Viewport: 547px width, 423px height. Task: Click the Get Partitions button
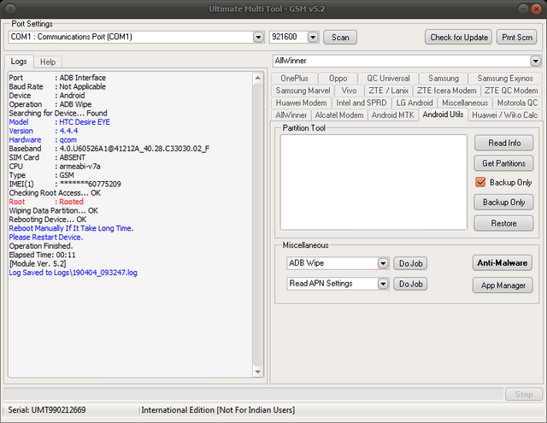[503, 163]
